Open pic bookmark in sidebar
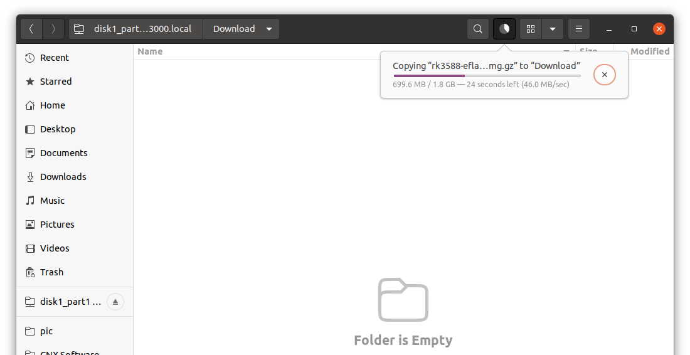 [x=75, y=331]
